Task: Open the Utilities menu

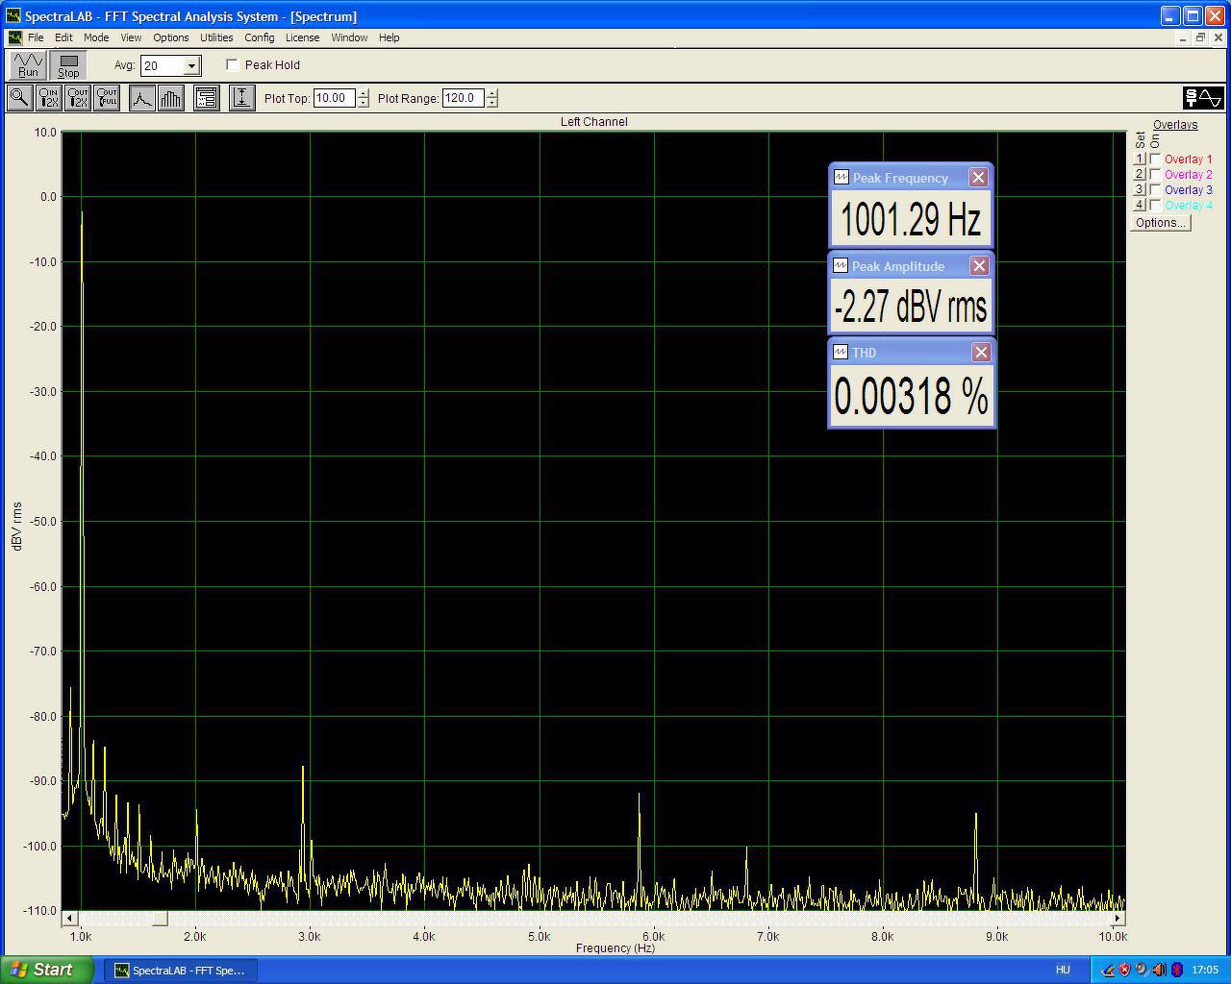Action: click(x=216, y=37)
